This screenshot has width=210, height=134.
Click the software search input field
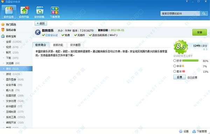(x=180, y=14)
